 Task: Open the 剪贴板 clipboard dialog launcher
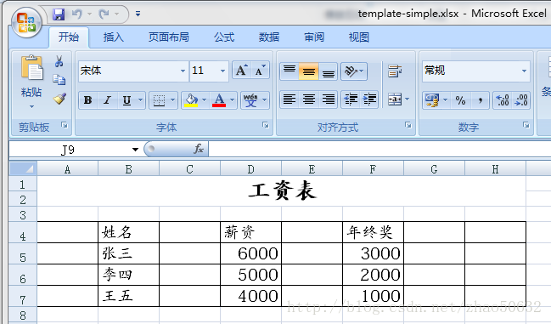(65, 125)
